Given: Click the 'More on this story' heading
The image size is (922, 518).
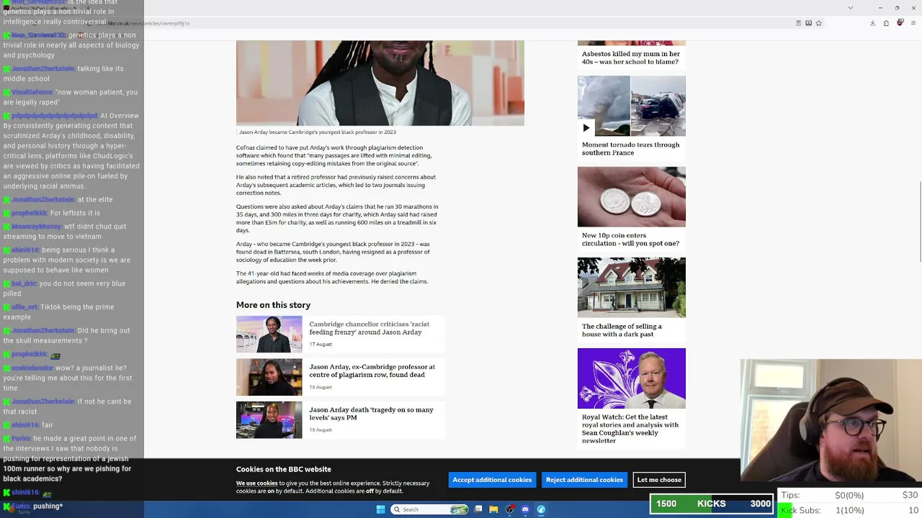Looking at the screenshot, I should click(x=273, y=305).
